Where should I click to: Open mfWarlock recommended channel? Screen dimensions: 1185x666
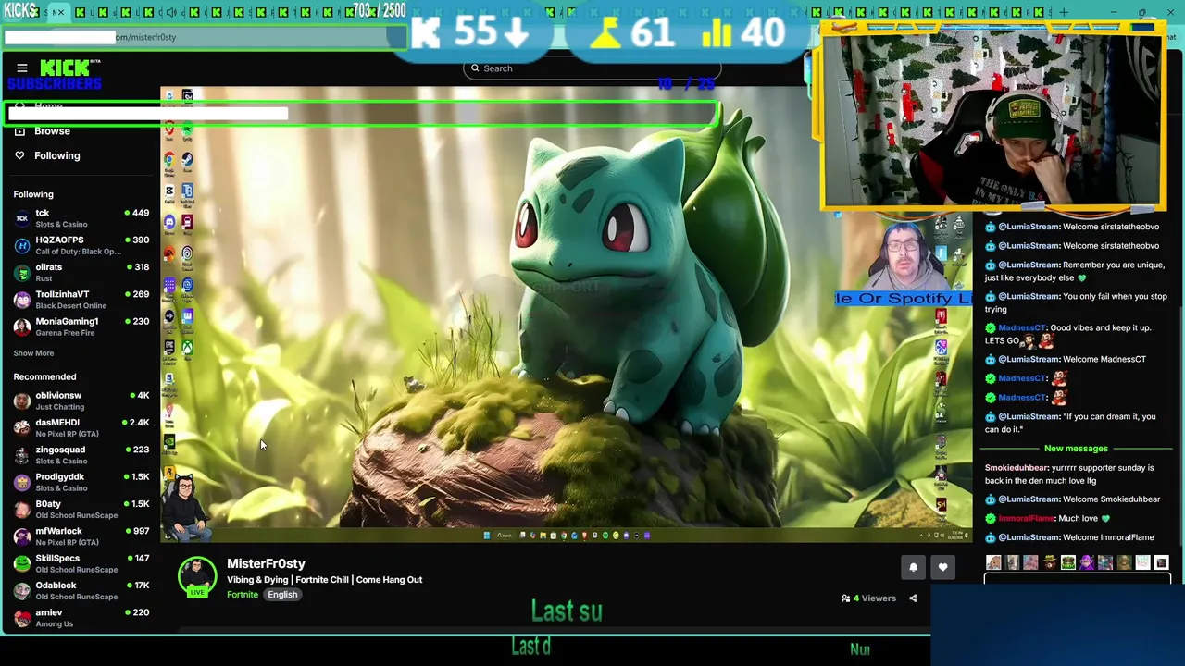(x=81, y=536)
